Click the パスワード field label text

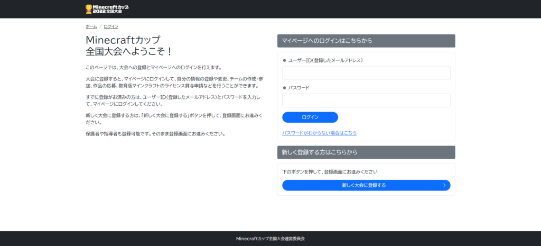tap(299, 88)
